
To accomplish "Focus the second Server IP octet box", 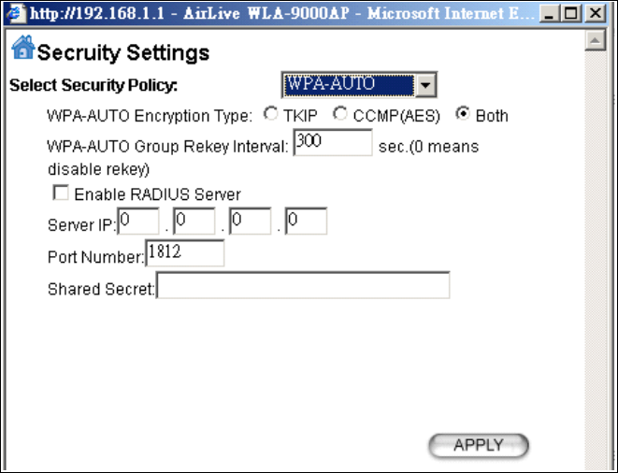I will [x=194, y=222].
